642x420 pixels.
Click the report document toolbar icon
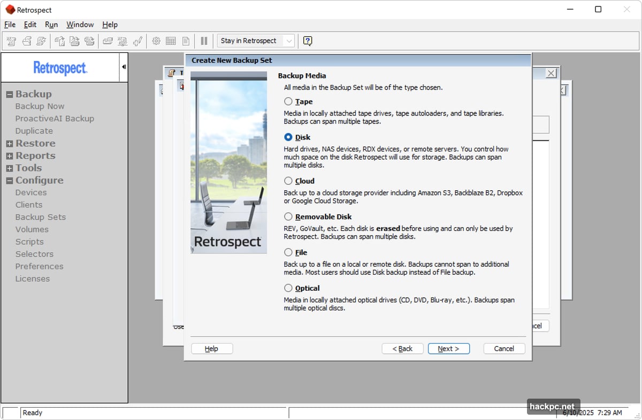(185, 41)
